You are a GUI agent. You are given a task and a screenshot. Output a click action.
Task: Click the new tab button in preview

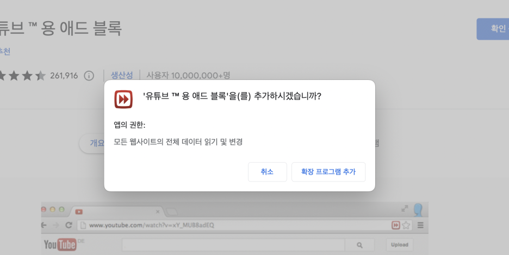point(171,212)
